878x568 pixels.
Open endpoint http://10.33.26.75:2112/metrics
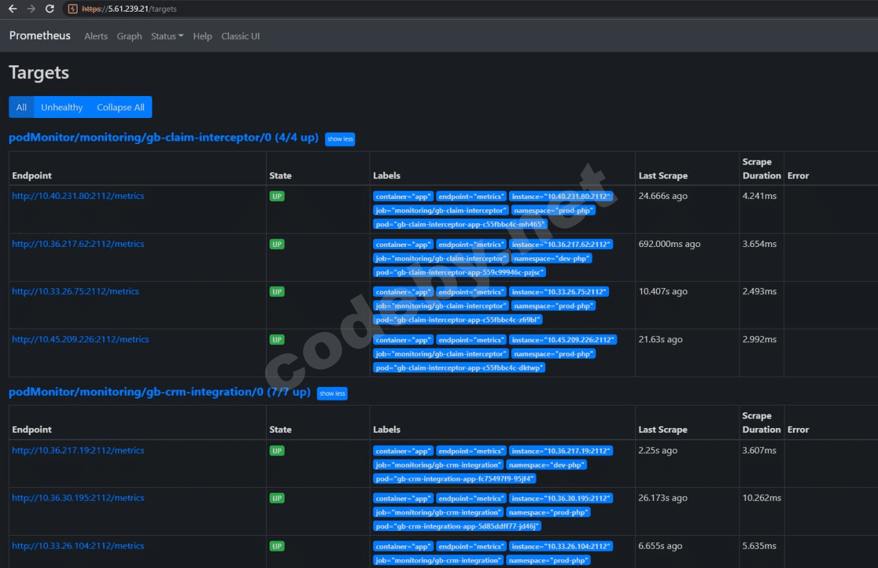coord(75,292)
